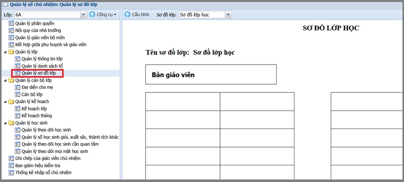Click the Tên sơ đồ lớp text
This screenshot has width=404, height=182.
pos(168,52)
